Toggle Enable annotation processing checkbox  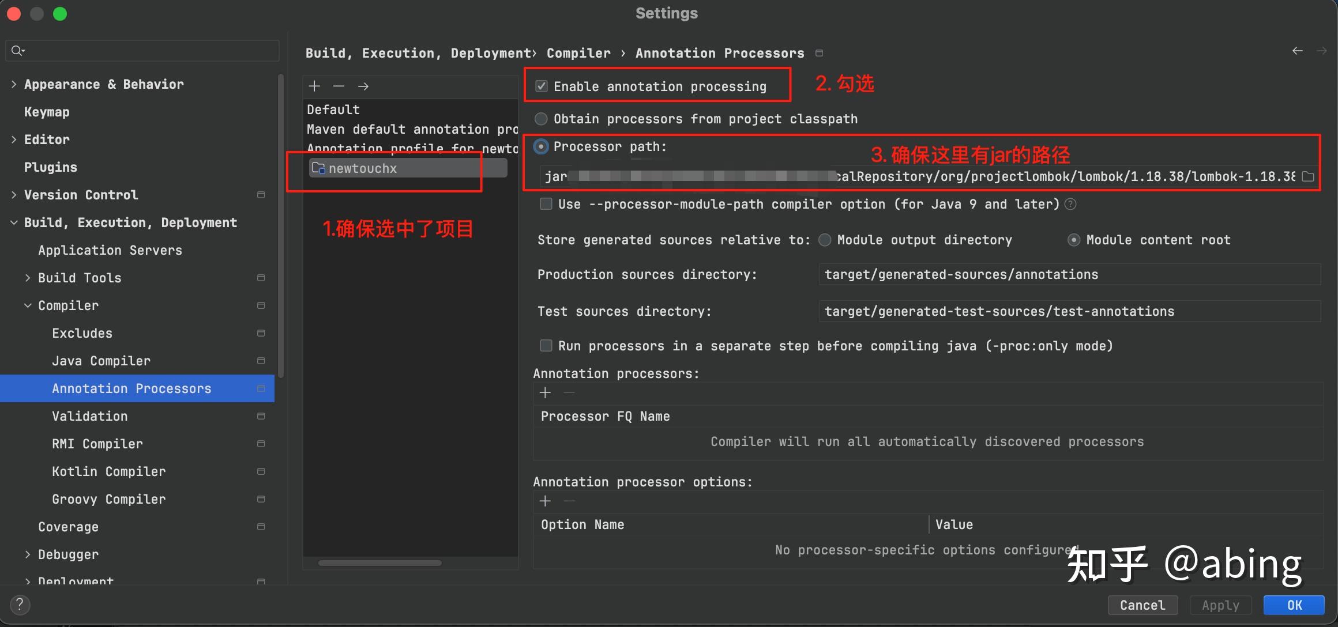click(x=541, y=86)
